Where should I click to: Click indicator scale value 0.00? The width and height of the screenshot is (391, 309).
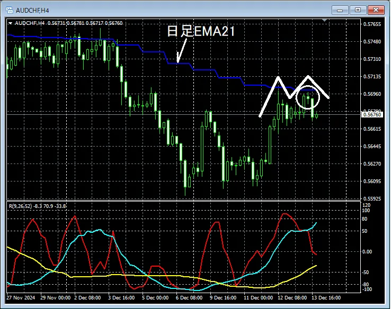367,252
